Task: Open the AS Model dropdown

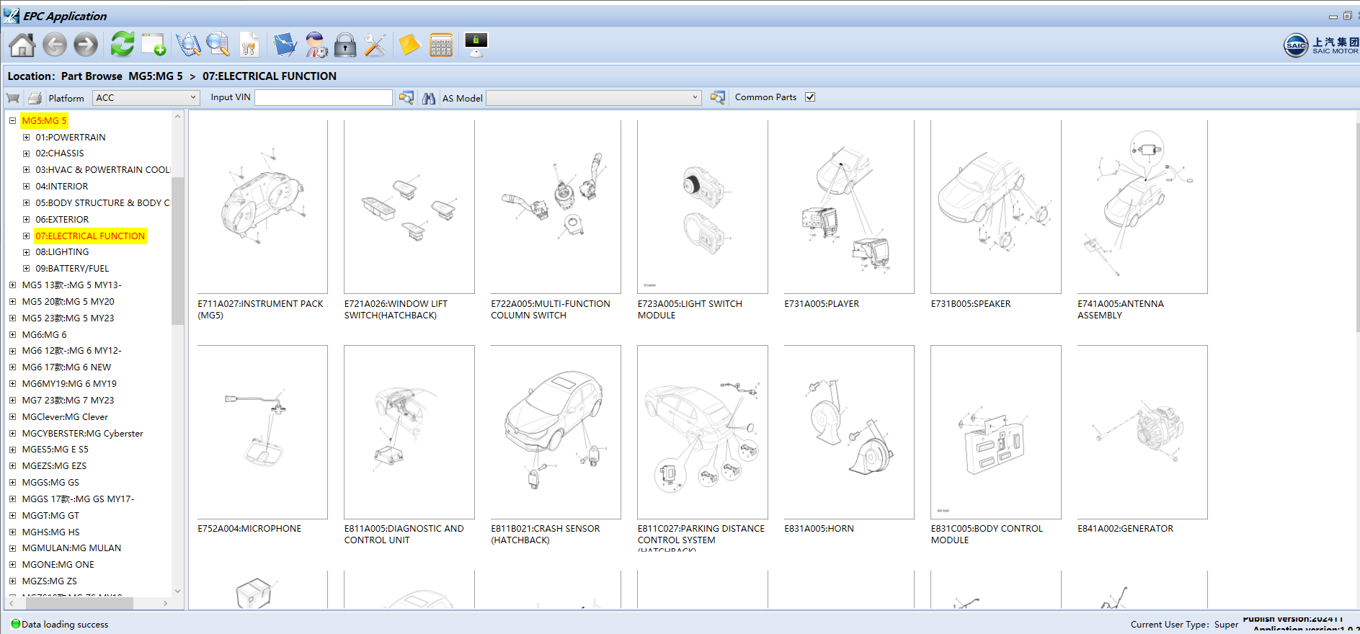Action: pos(594,97)
